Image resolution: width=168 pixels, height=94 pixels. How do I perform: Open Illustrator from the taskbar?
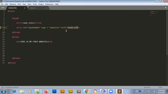(x=62, y=91)
